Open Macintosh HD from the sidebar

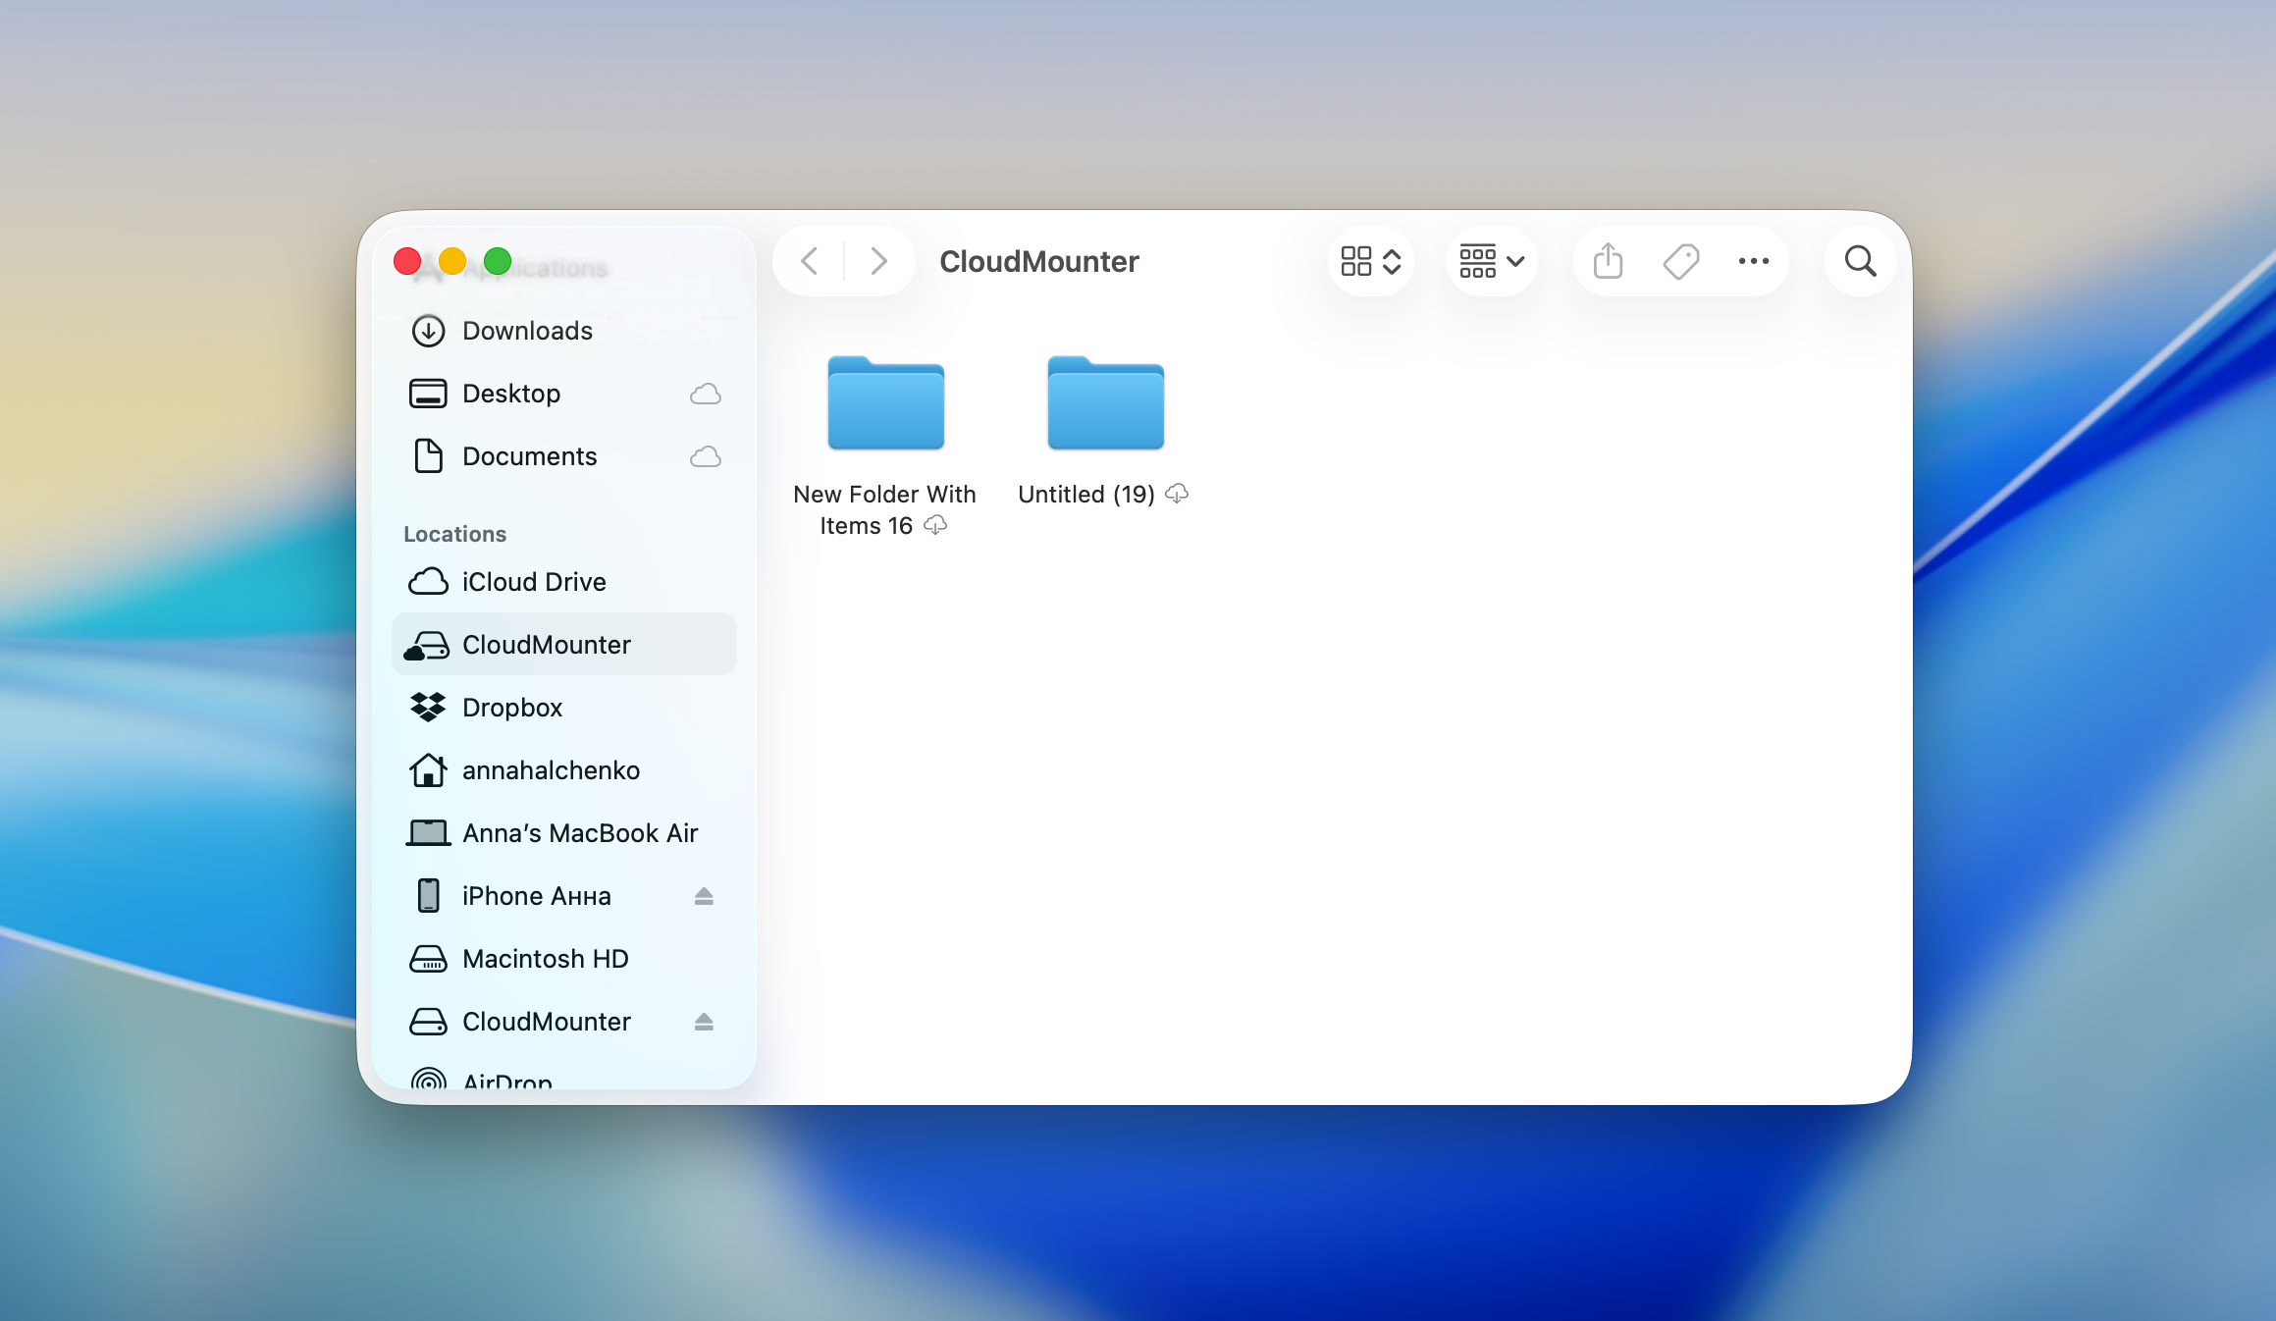pyautogui.click(x=546, y=959)
